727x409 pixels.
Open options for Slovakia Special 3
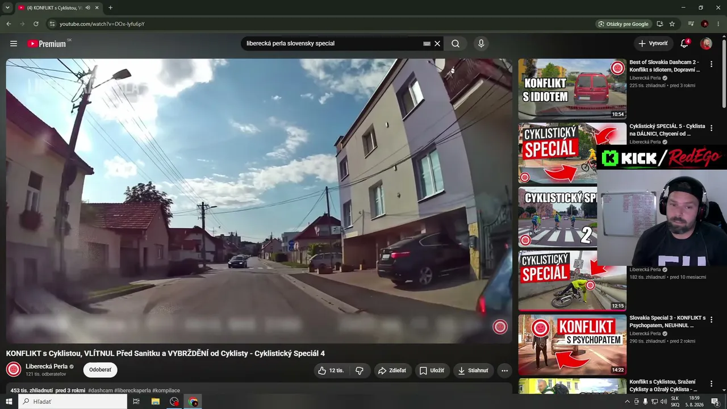[711, 320]
